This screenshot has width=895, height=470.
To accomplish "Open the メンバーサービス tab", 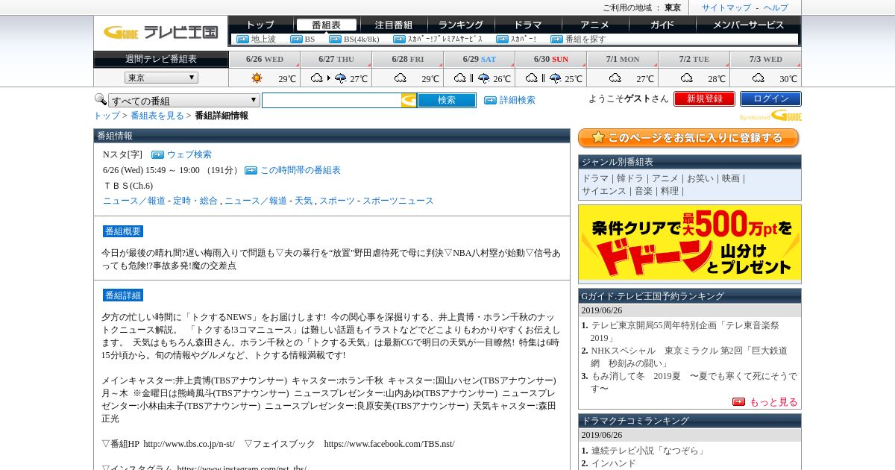I will click(748, 25).
